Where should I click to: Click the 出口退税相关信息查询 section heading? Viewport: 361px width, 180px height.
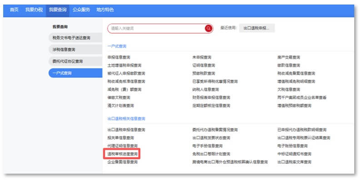pos(126,119)
